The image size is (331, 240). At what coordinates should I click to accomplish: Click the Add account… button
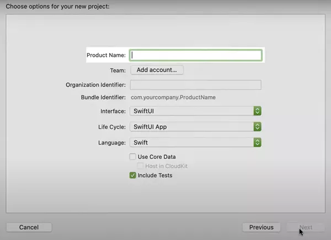[x=157, y=70]
